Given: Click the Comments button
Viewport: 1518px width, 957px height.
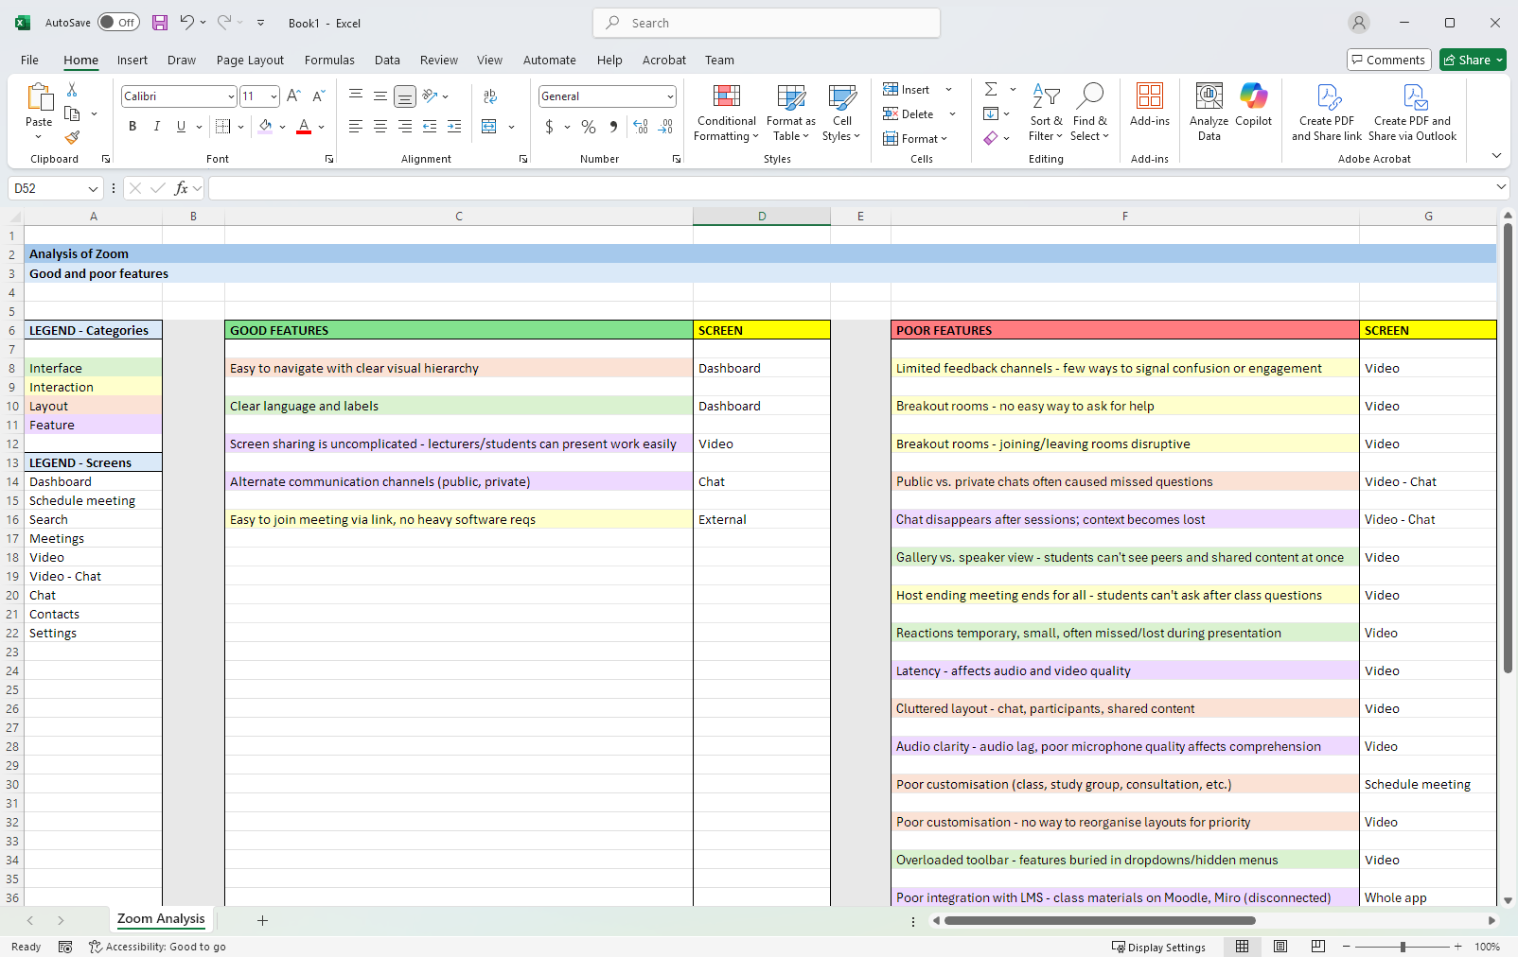Looking at the screenshot, I should pos(1388,60).
